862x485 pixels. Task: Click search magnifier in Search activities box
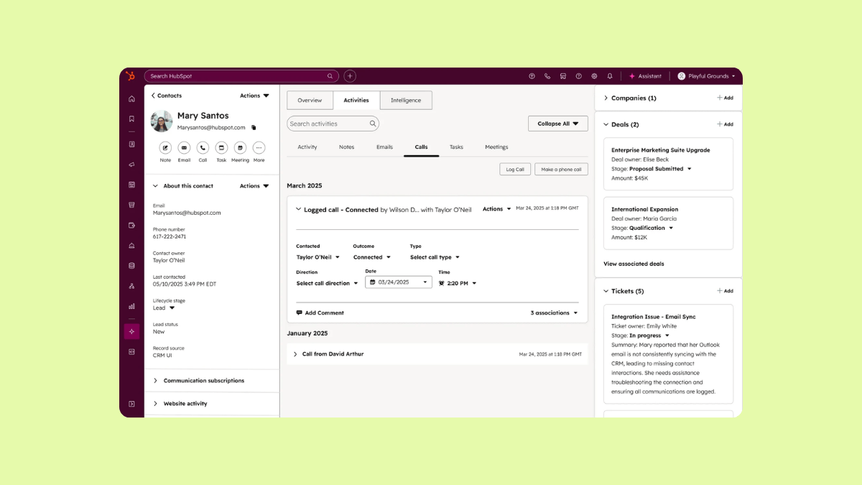(373, 124)
